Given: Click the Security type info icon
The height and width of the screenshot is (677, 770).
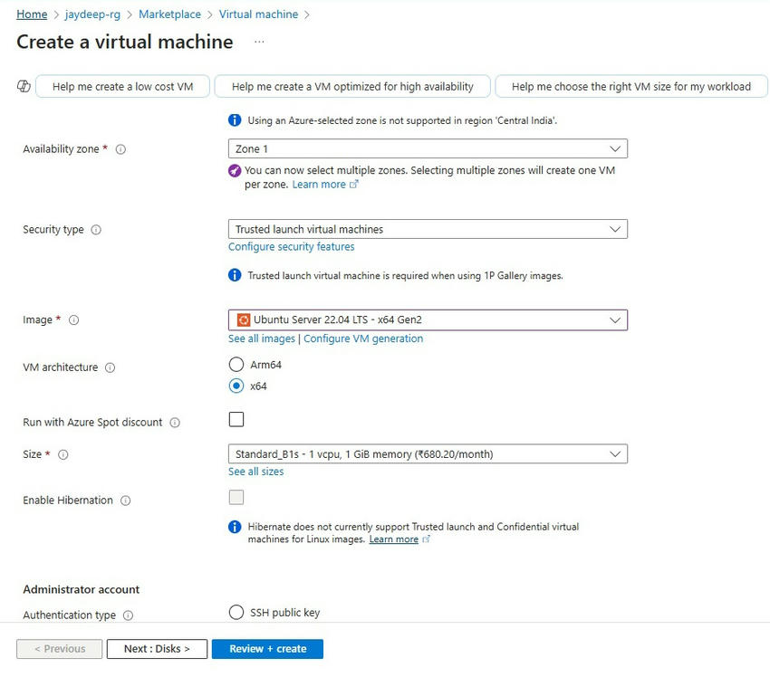Looking at the screenshot, I should (98, 229).
